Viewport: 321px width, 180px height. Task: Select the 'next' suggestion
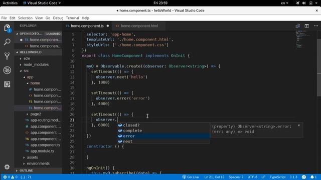tap(164, 141)
